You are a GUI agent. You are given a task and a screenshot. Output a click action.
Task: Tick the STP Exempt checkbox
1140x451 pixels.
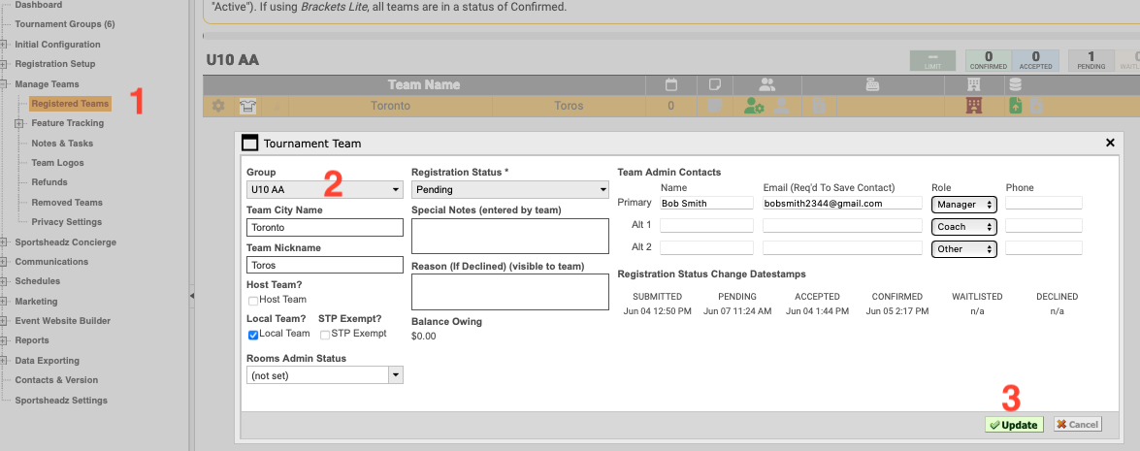[325, 335]
